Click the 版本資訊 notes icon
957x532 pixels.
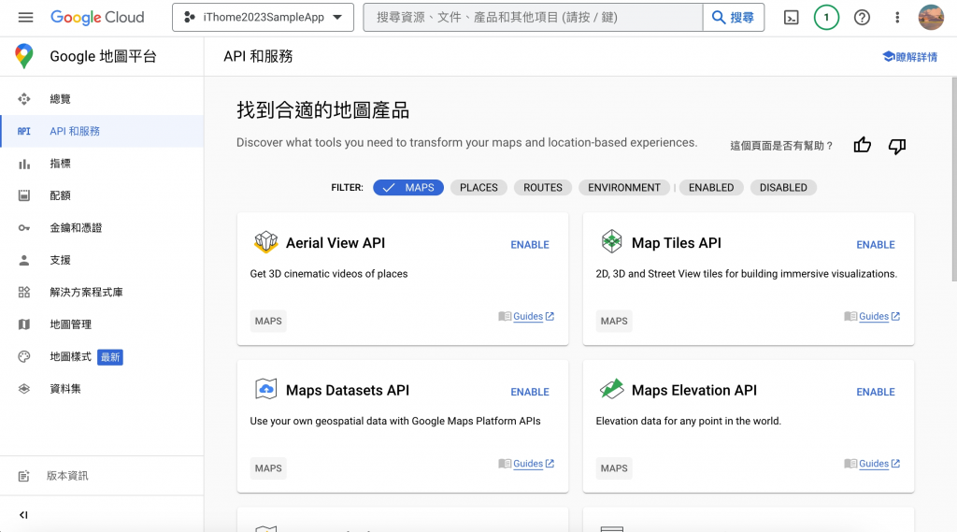[23, 476]
